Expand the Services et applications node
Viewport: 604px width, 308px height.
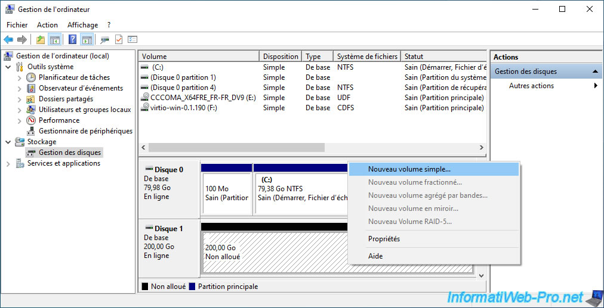pyautogui.click(x=8, y=164)
